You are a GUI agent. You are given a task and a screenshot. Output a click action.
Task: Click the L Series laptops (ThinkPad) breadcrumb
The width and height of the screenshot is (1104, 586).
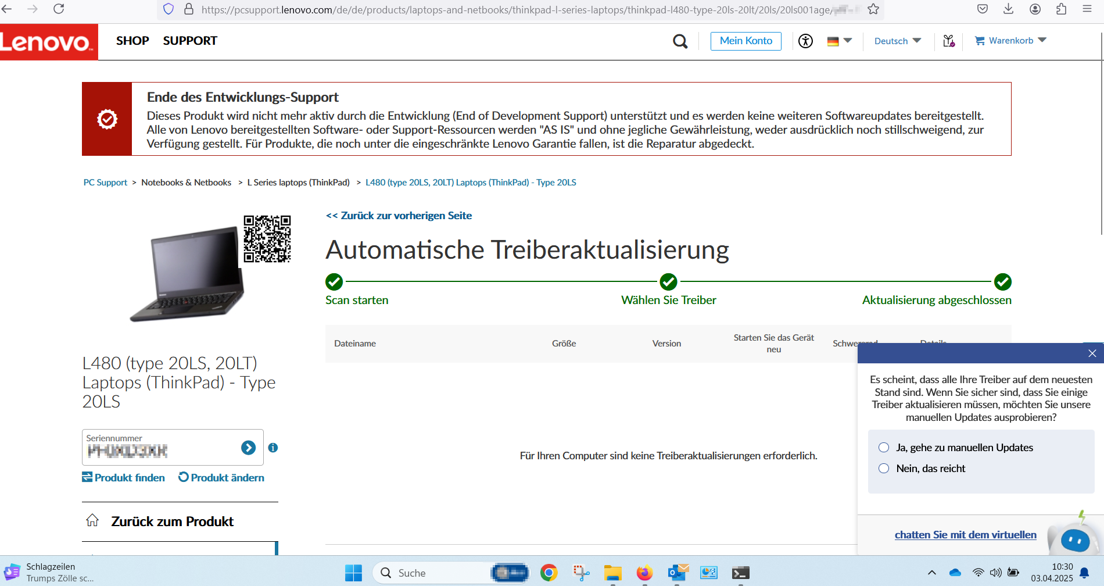point(299,183)
